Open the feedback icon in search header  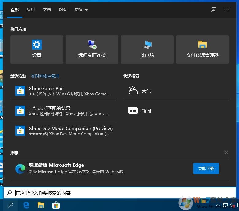click(x=214, y=10)
